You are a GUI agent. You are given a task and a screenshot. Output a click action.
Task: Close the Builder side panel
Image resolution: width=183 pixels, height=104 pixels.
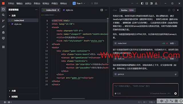click(178, 10)
